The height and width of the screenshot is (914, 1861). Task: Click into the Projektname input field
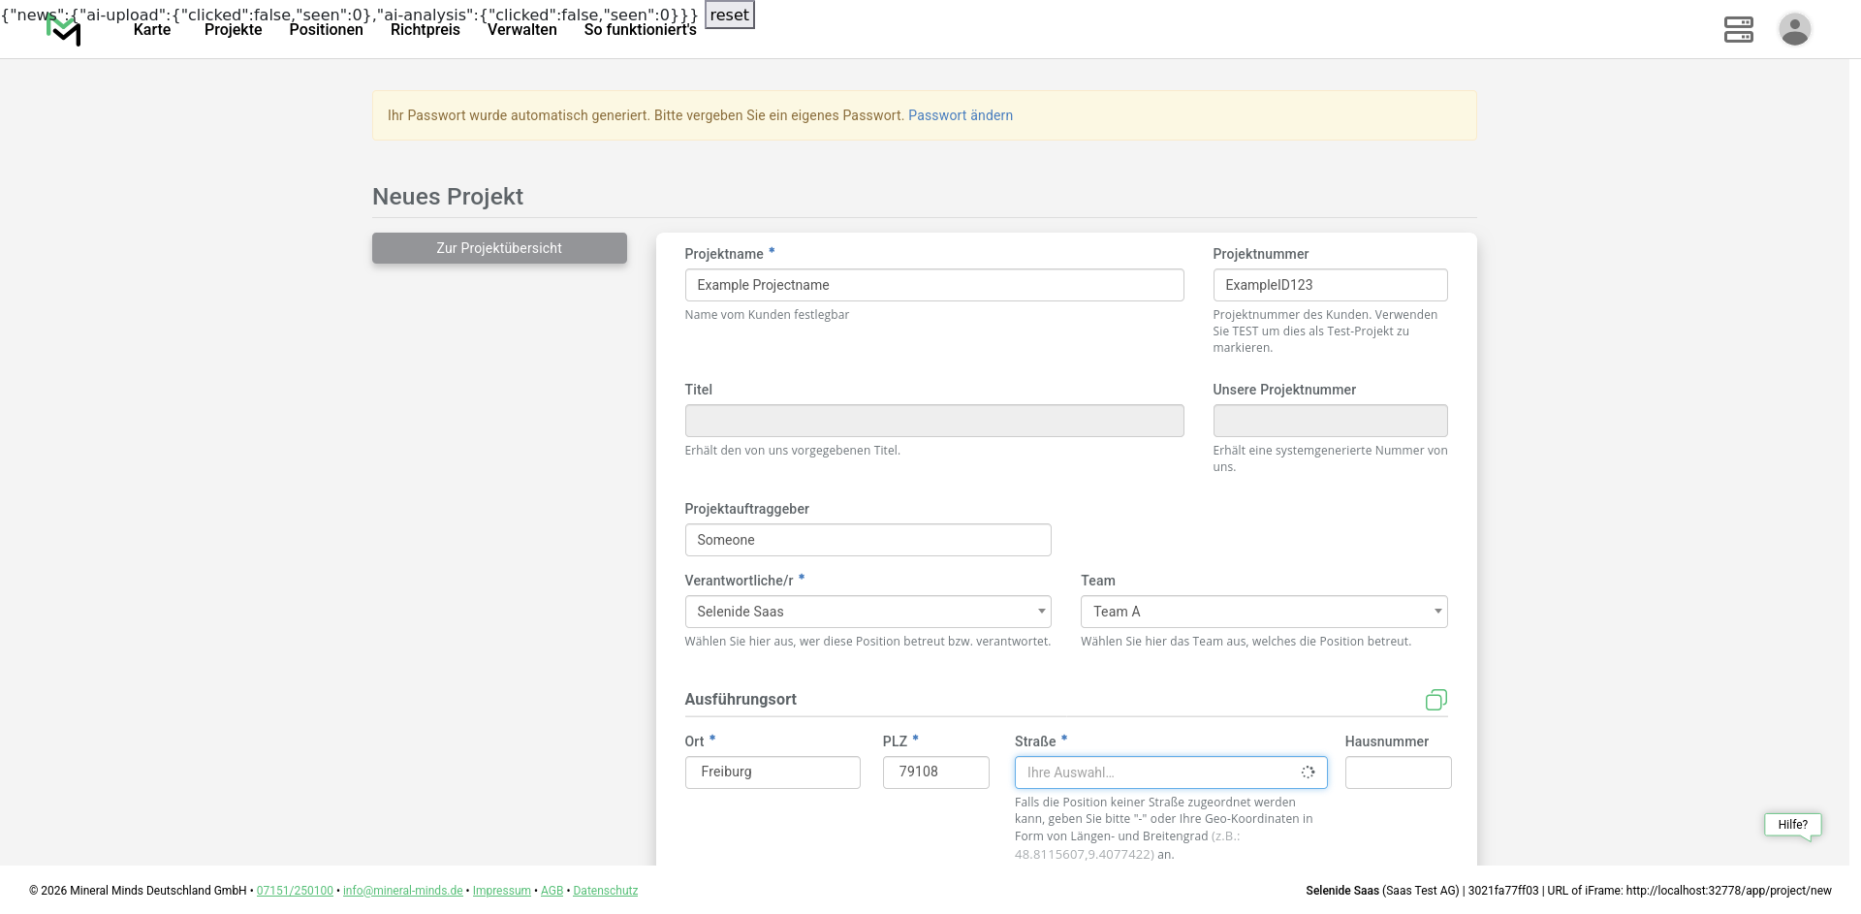[933, 285]
